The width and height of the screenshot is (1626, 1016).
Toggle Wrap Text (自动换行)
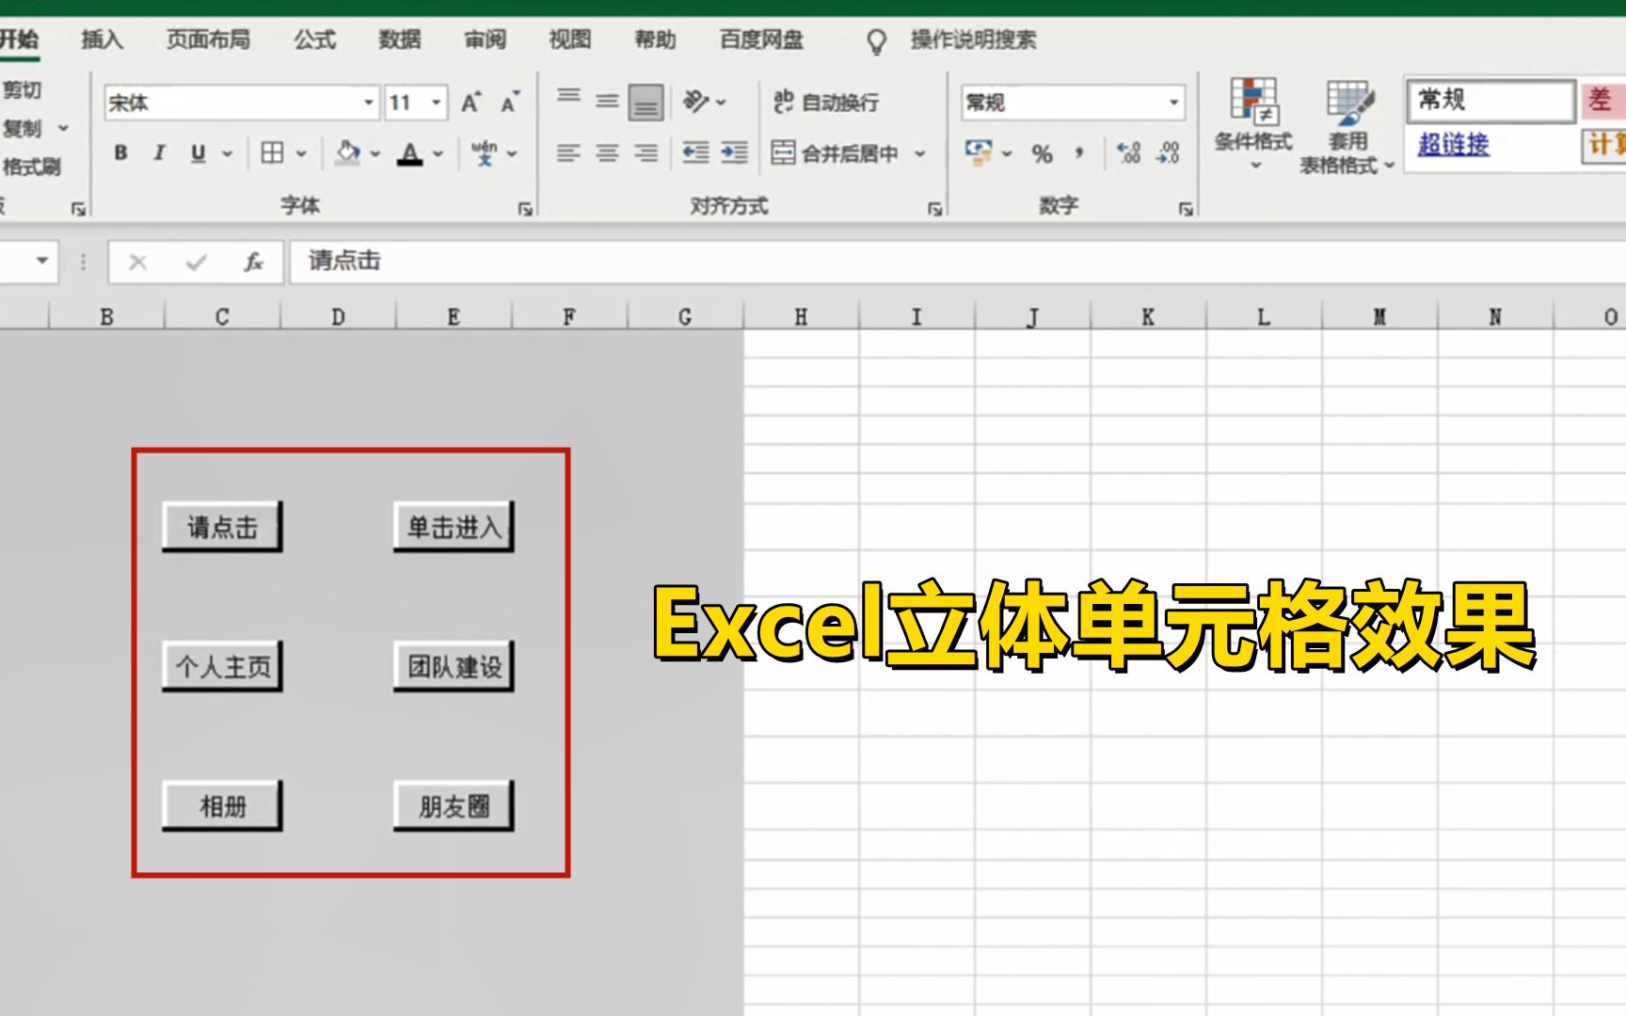tap(828, 103)
